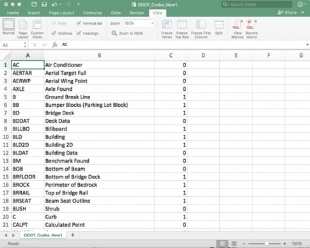Open Custom Views

[x=37, y=29]
